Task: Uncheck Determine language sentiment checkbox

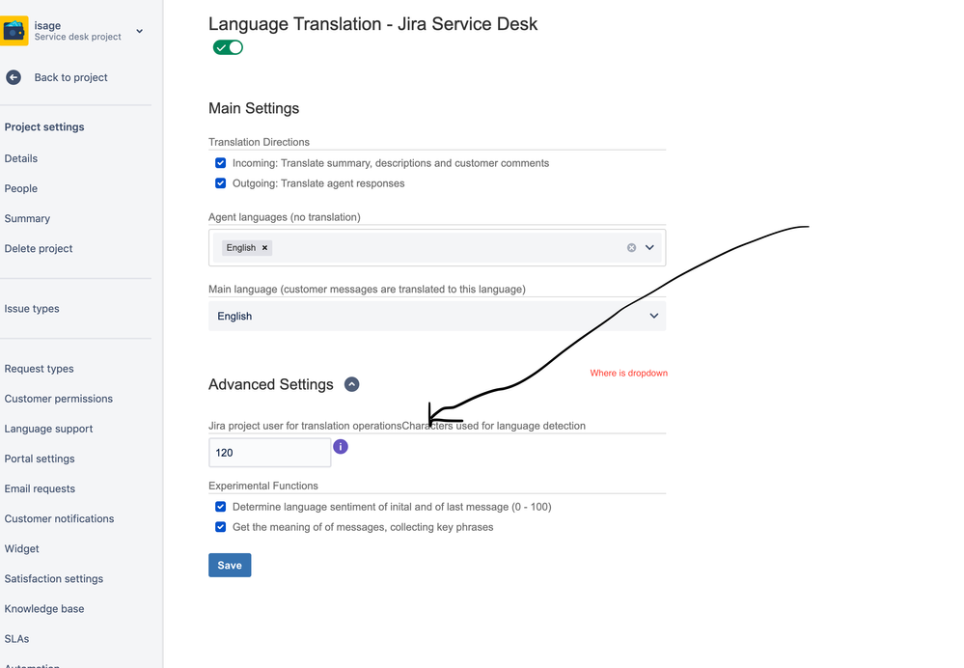Action: (220, 507)
